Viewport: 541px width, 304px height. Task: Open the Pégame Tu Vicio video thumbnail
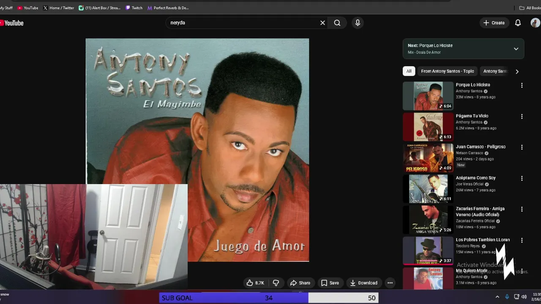tap(428, 127)
